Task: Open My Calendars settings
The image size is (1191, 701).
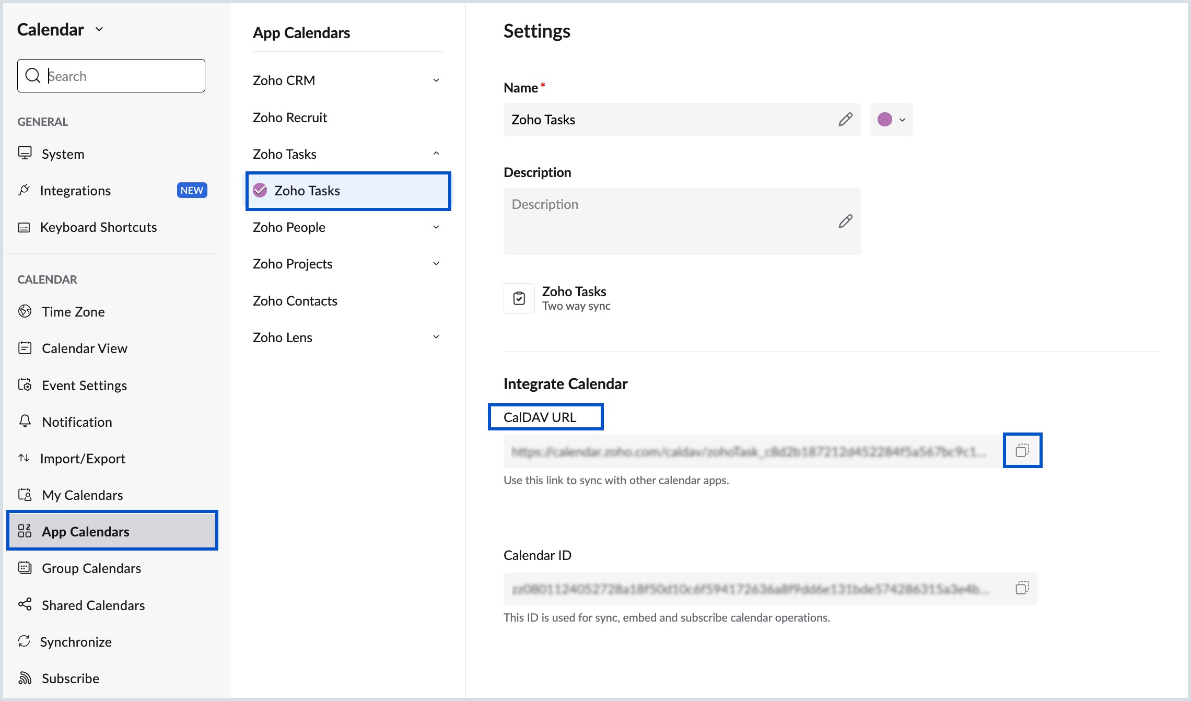Action: [x=83, y=495]
